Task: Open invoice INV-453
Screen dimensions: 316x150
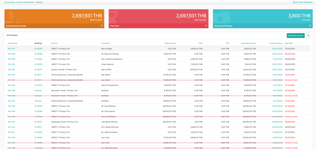Action: point(11,70)
